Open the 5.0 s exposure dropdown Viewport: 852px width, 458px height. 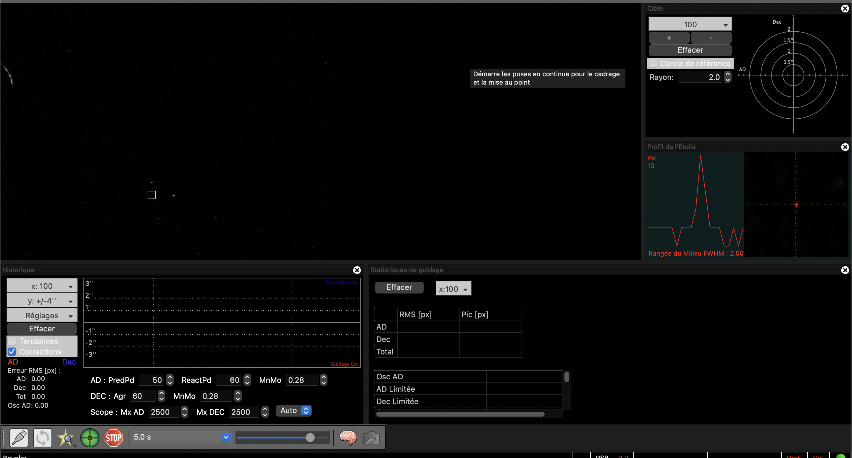click(226, 437)
